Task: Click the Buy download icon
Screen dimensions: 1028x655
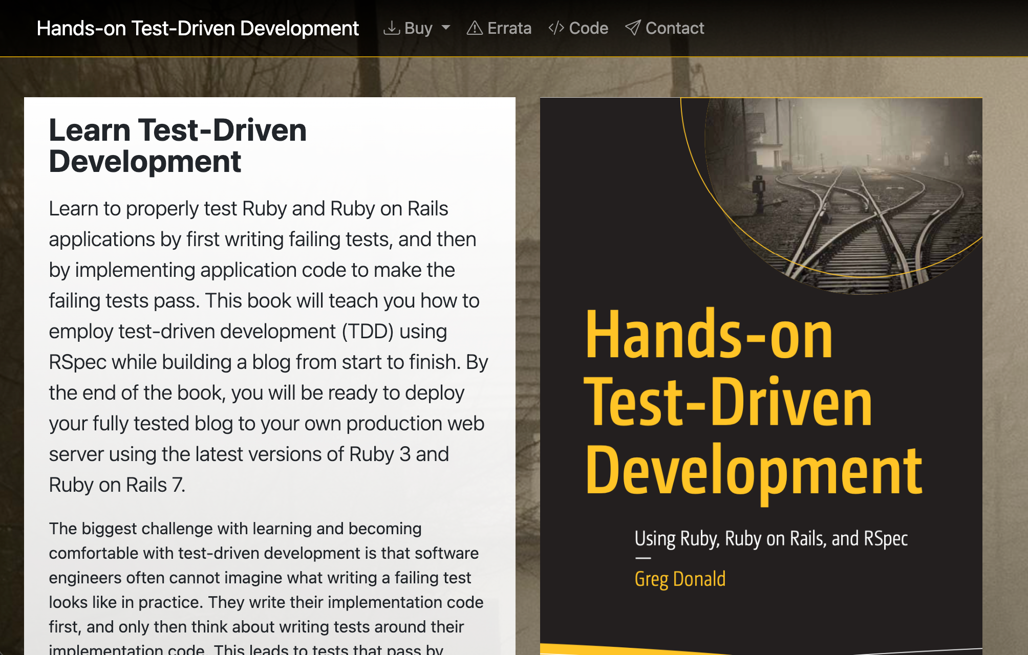Action: tap(392, 28)
